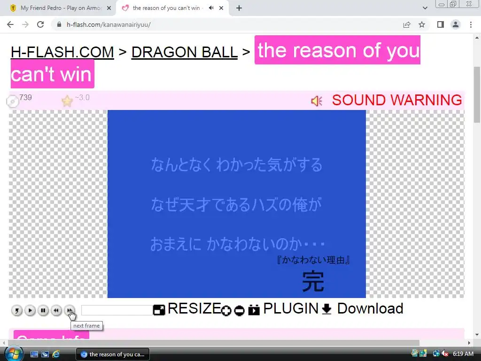Shrink player with the minus icon
This screenshot has width=481, height=361.
[239, 311]
